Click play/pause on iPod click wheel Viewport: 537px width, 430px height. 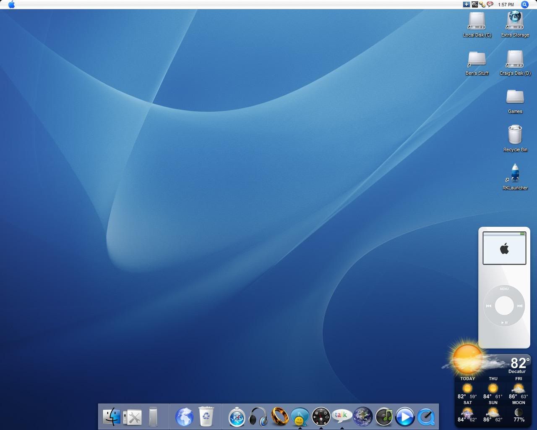(504, 322)
